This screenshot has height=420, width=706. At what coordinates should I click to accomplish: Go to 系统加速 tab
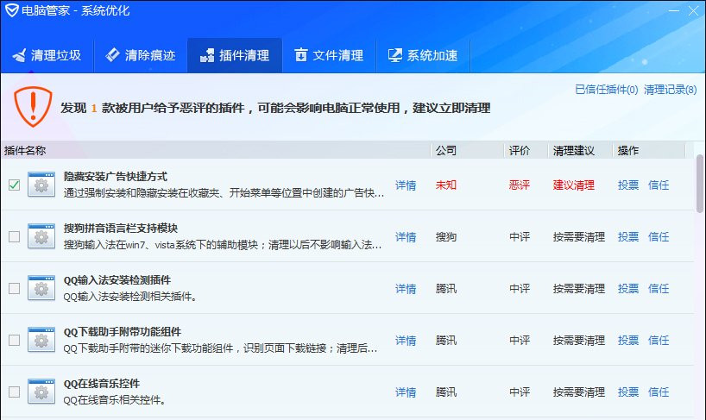(x=423, y=55)
